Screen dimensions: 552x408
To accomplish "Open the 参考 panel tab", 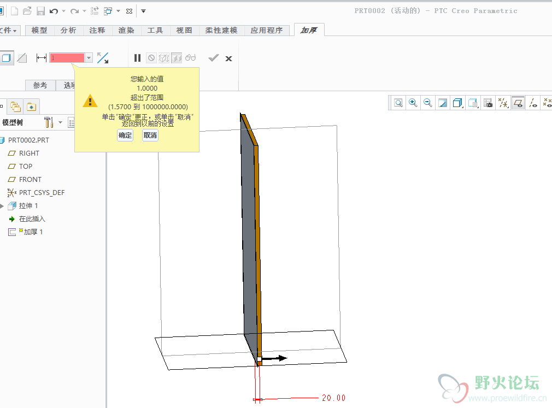I will [x=40, y=85].
